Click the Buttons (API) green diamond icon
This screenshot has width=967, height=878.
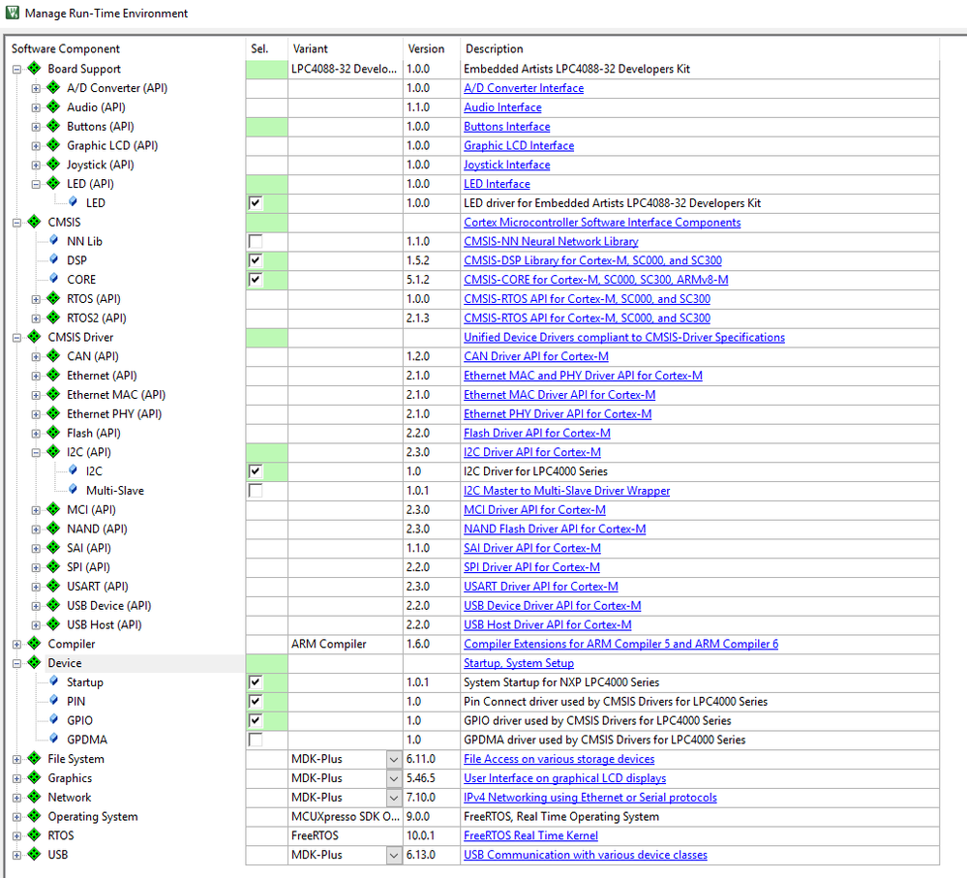click(53, 126)
